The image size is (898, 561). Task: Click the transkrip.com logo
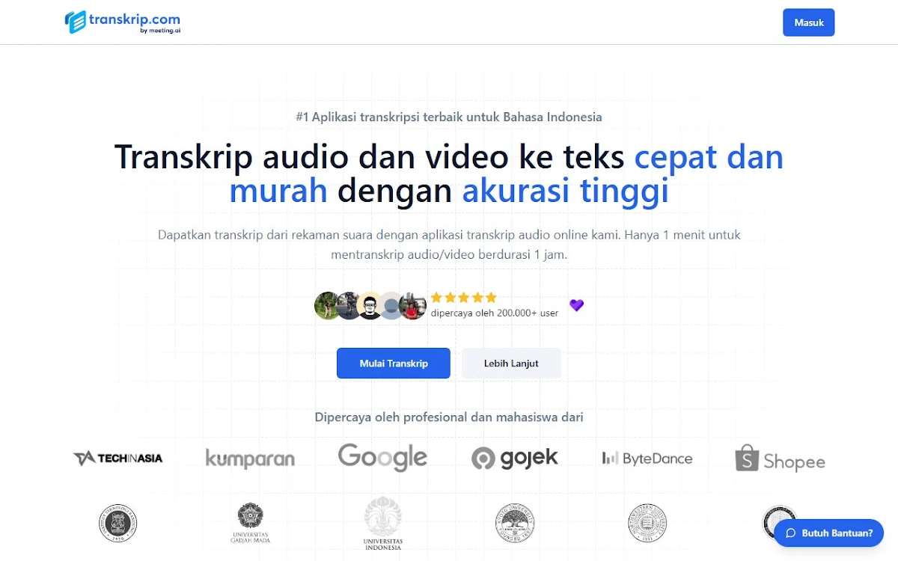coord(122,22)
